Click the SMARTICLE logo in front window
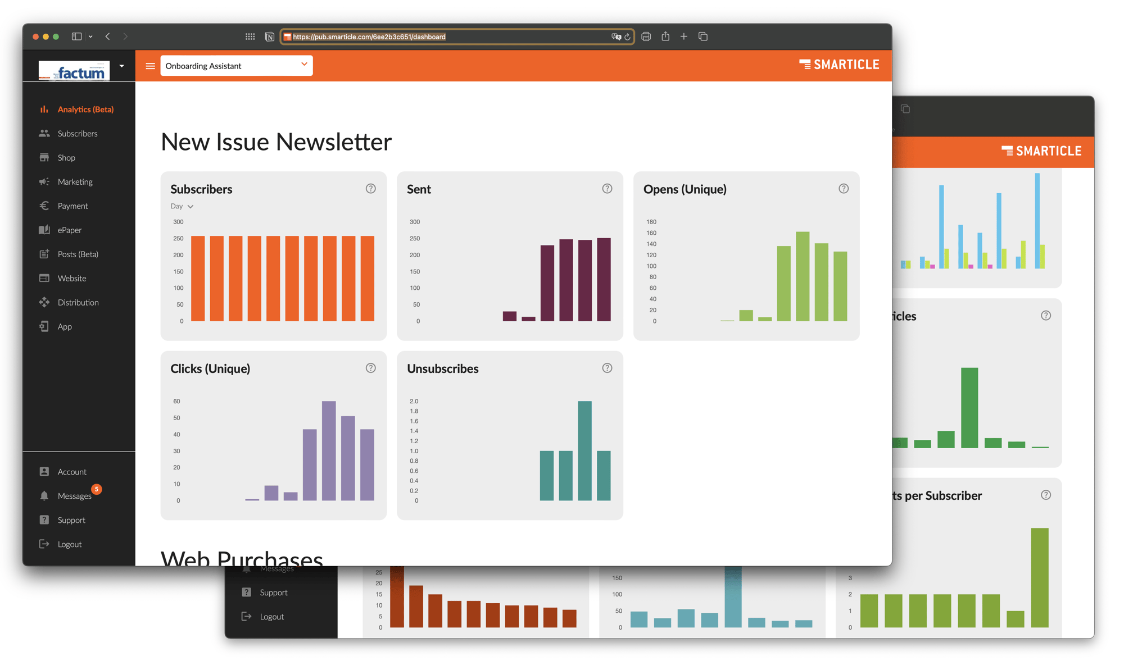Viewport: 1124px width, 665px height. pyautogui.click(x=839, y=65)
